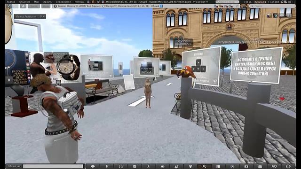Image resolution: width=301 pixels, height=169 pixels.
Task: Dock the Поиск Firestorm panel
Action: [40, 17]
